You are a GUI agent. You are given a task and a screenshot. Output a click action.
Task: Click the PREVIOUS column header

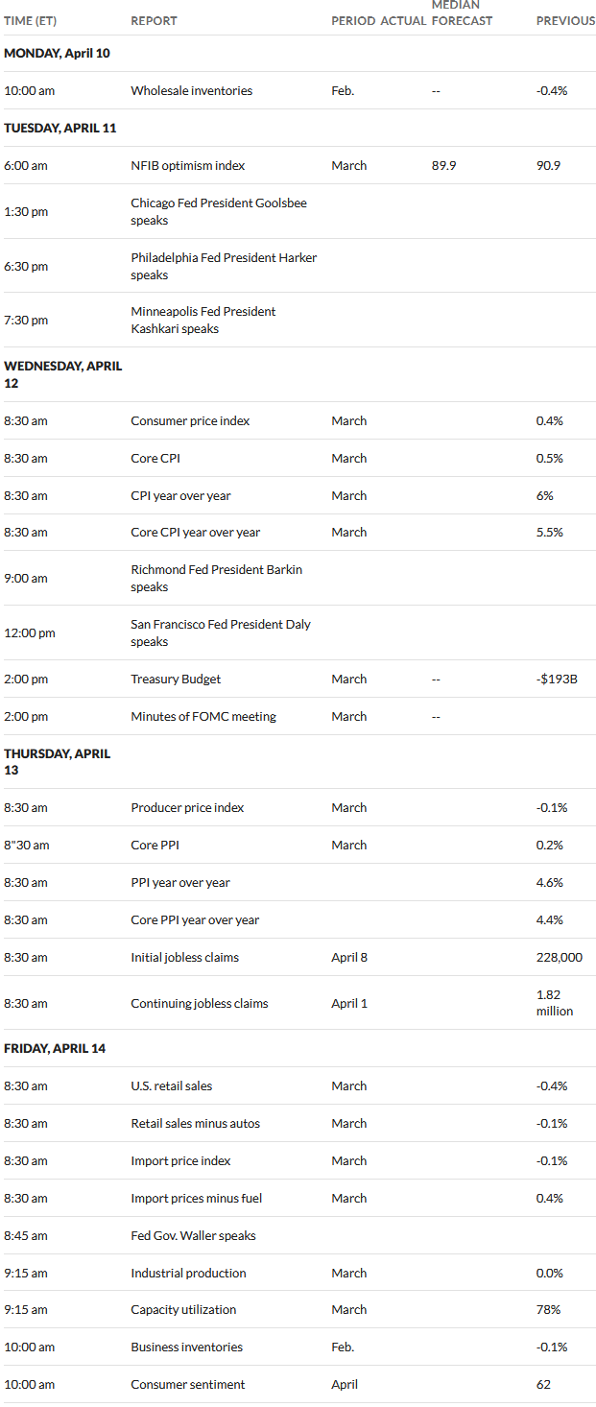pyautogui.click(x=565, y=21)
